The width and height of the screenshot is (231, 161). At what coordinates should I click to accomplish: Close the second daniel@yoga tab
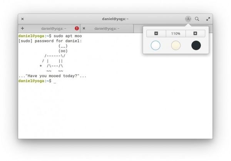(x=84, y=28)
